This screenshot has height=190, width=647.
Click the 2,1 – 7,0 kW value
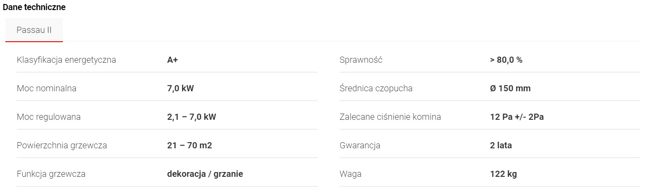191,117
